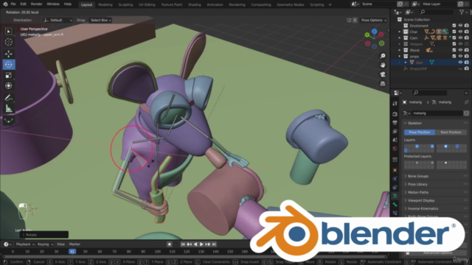
Task: Select the Rotate tool
Action: 8,65
